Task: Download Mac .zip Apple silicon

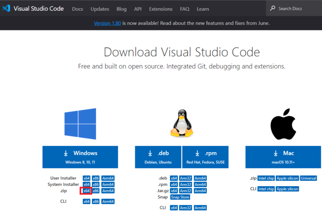Action: pyautogui.click(x=287, y=178)
